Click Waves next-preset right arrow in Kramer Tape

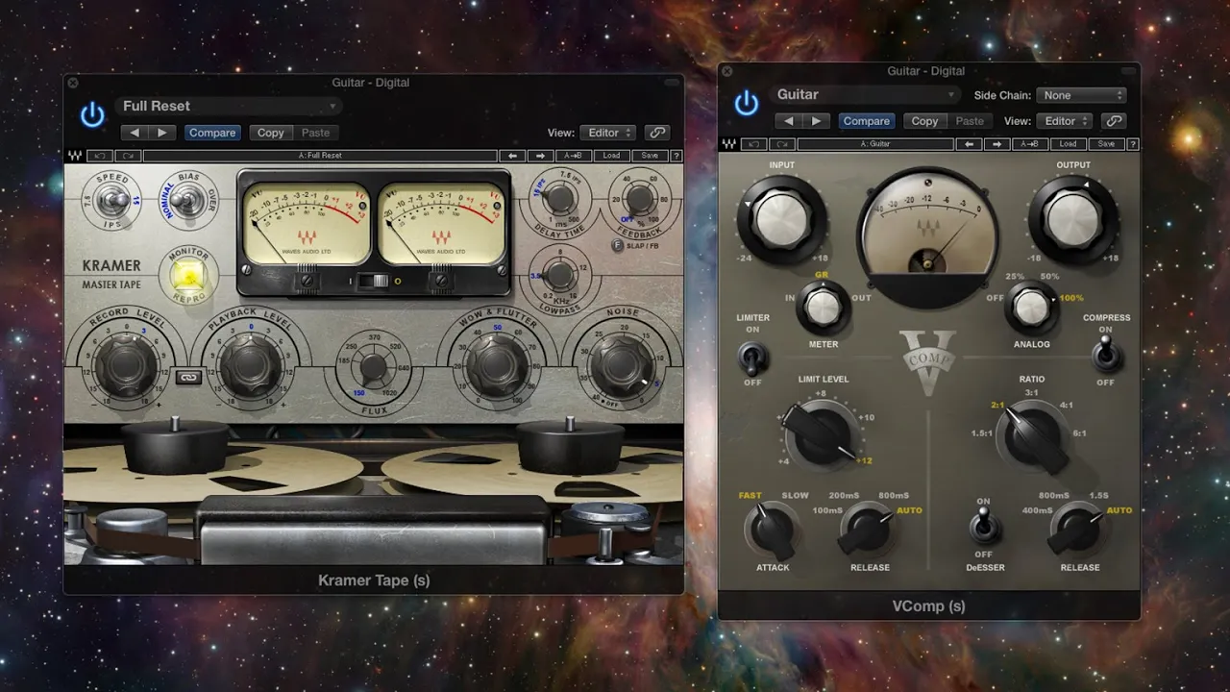click(540, 156)
